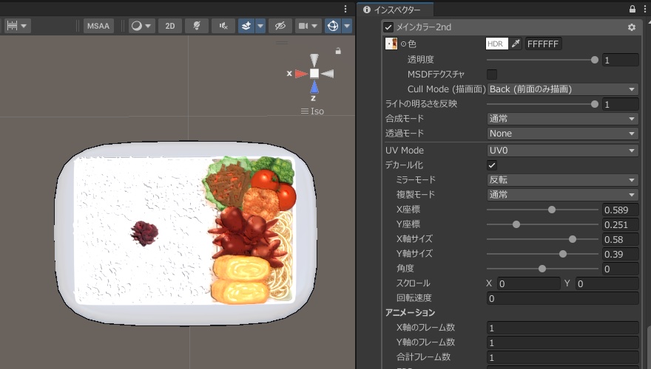Click the gizmo center cube
The width and height of the screenshot is (651, 369).
pyautogui.click(x=314, y=73)
